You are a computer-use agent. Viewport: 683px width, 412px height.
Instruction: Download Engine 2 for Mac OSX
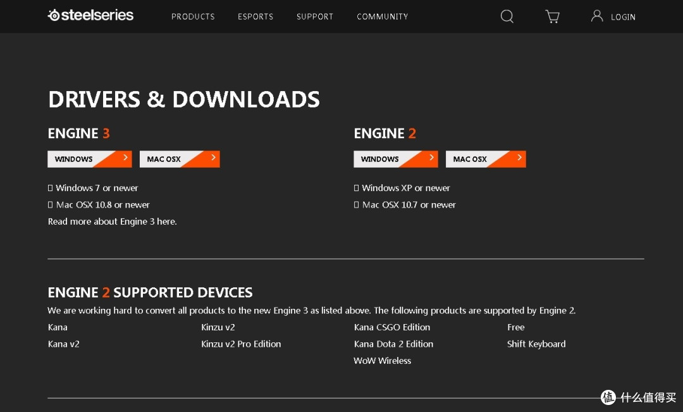pyautogui.click(x=486, y=159)
